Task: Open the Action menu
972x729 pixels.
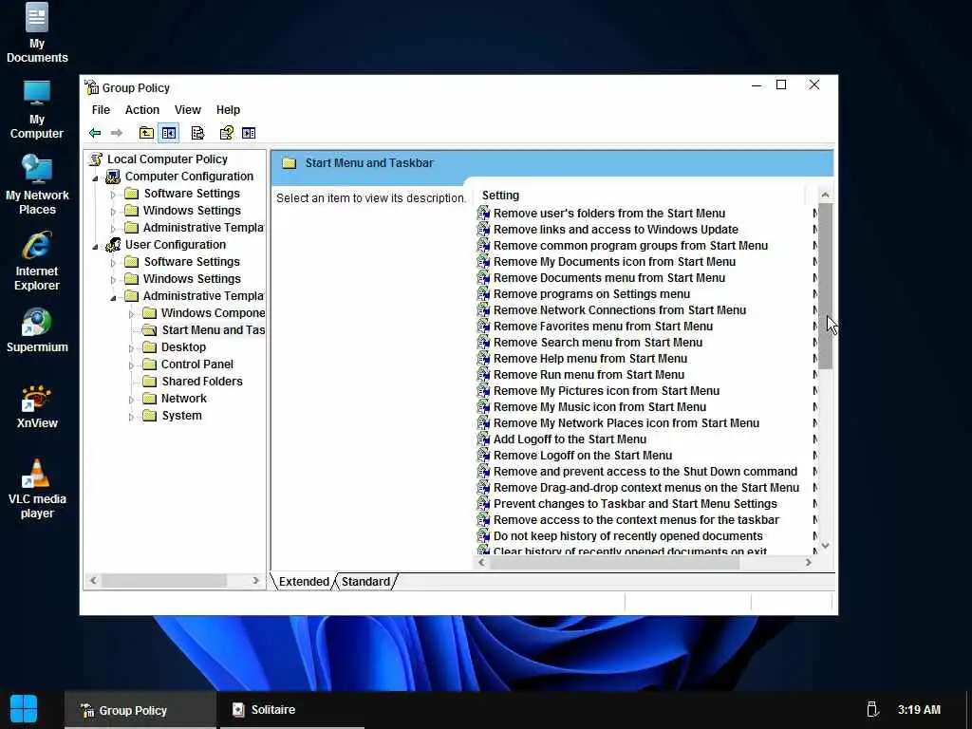Action: pyautogui.click(x=142, y=110)
